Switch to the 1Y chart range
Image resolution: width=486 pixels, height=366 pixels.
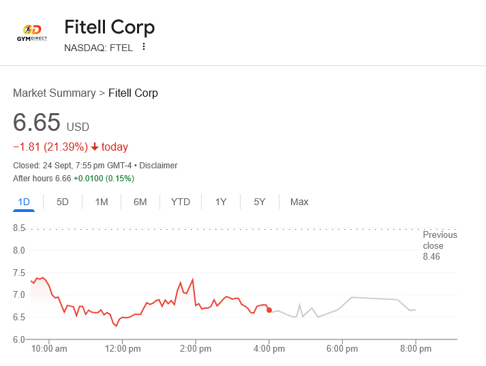tap(221, 202)
